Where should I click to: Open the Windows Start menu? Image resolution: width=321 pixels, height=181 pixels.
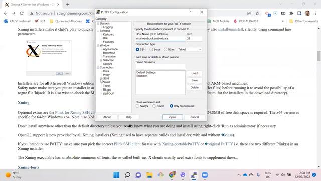click(x=116, y=175)
